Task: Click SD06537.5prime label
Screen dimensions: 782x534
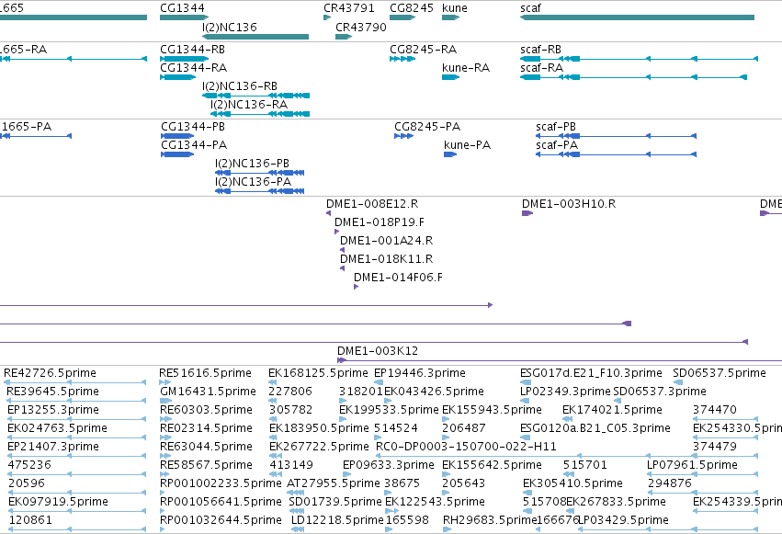Action: pos(719,373)
